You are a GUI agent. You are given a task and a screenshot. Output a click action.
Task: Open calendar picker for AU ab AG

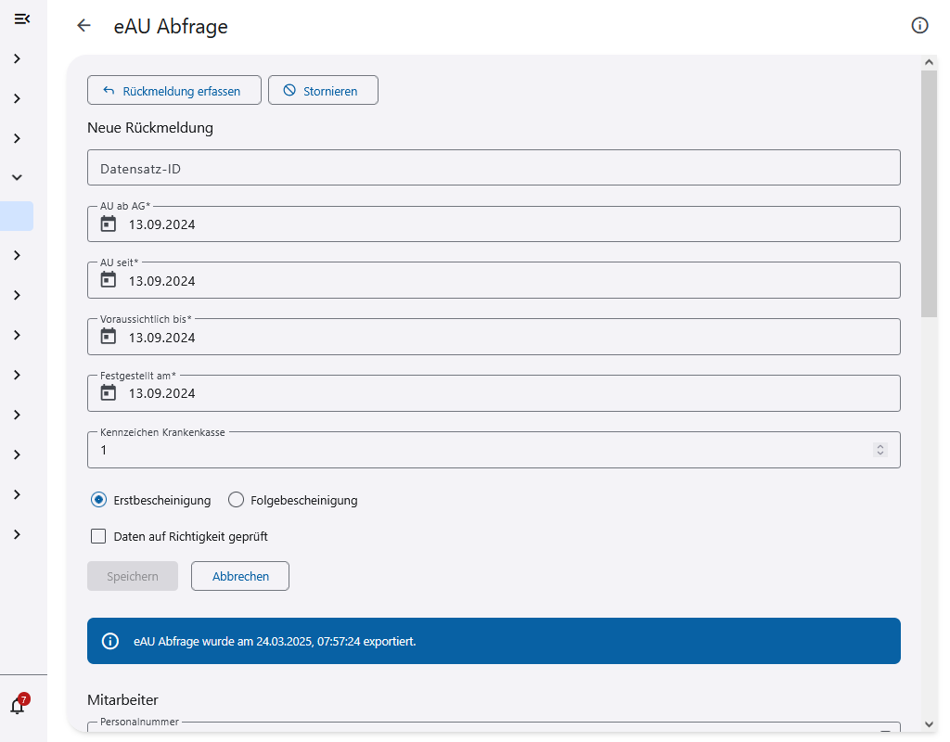point(109,224)
